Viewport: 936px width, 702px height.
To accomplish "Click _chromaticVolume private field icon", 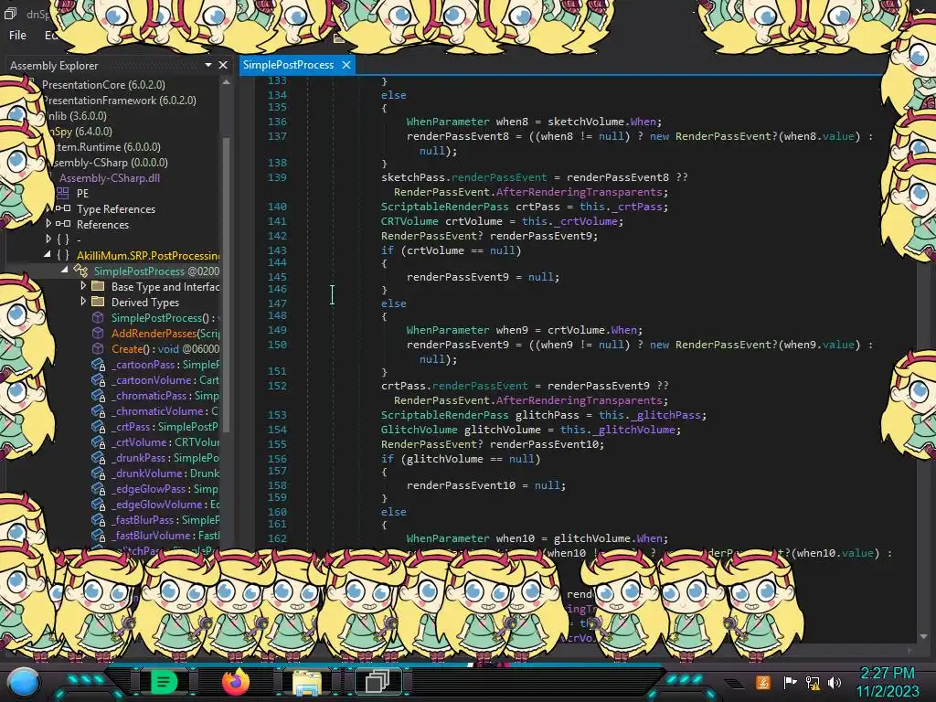I will pos(99,410).
